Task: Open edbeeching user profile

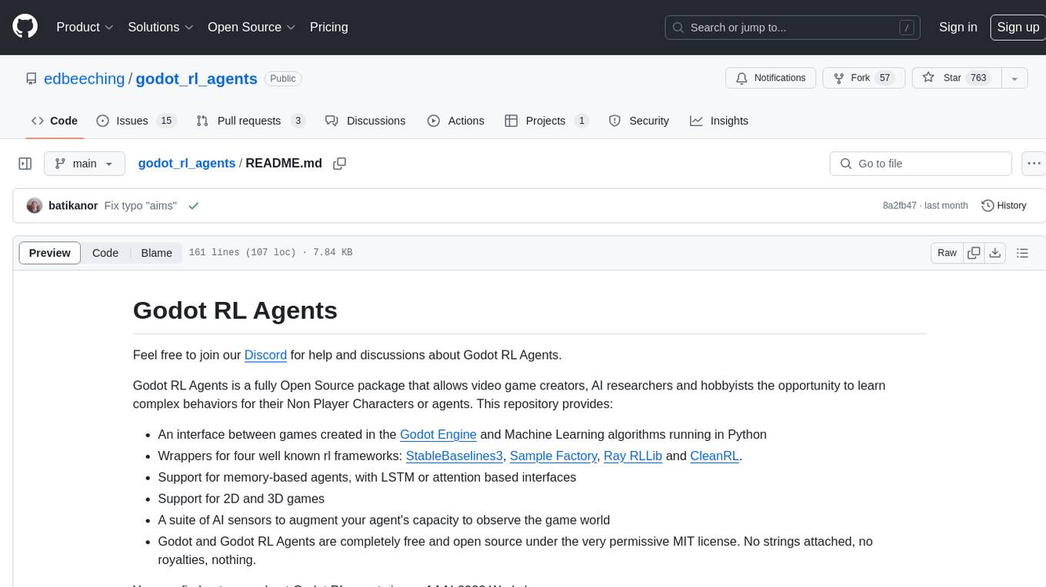Action: click(x=84, y=78)
